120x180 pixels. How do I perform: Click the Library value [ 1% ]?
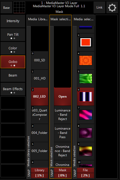click(40, 175)
